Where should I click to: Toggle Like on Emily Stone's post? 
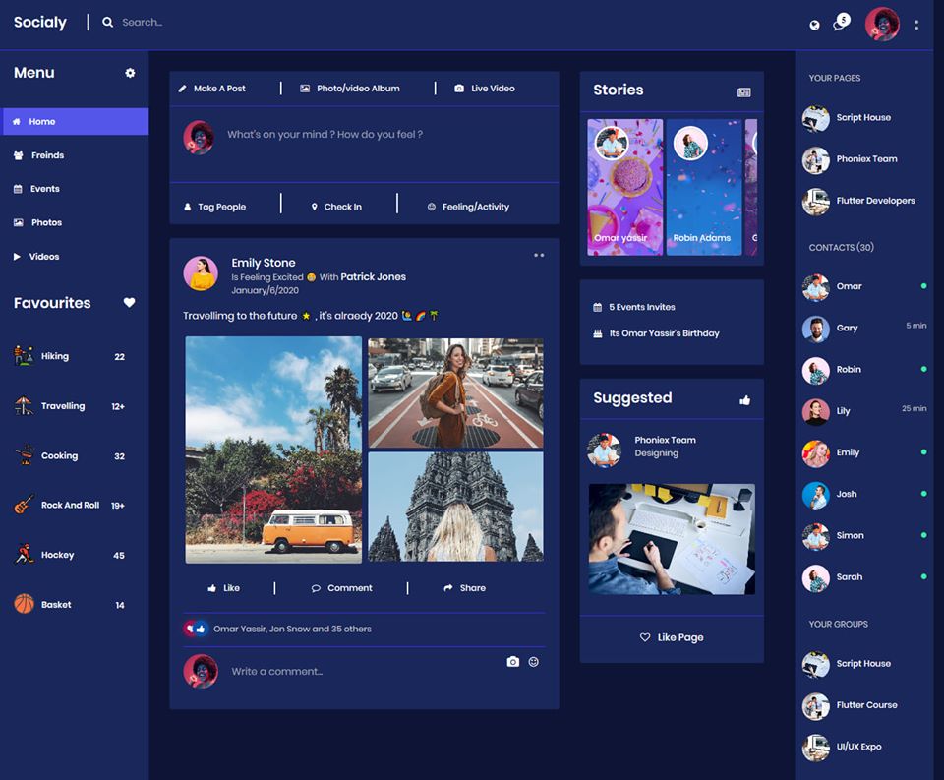(x=224, y=588)
